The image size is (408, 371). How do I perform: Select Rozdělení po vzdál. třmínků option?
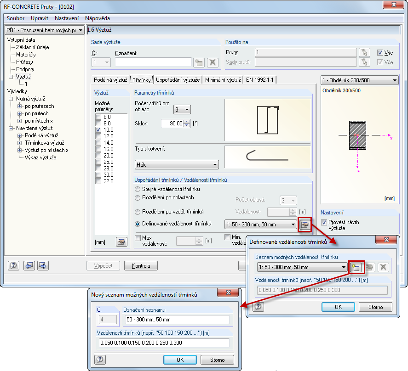click(138, 212)
